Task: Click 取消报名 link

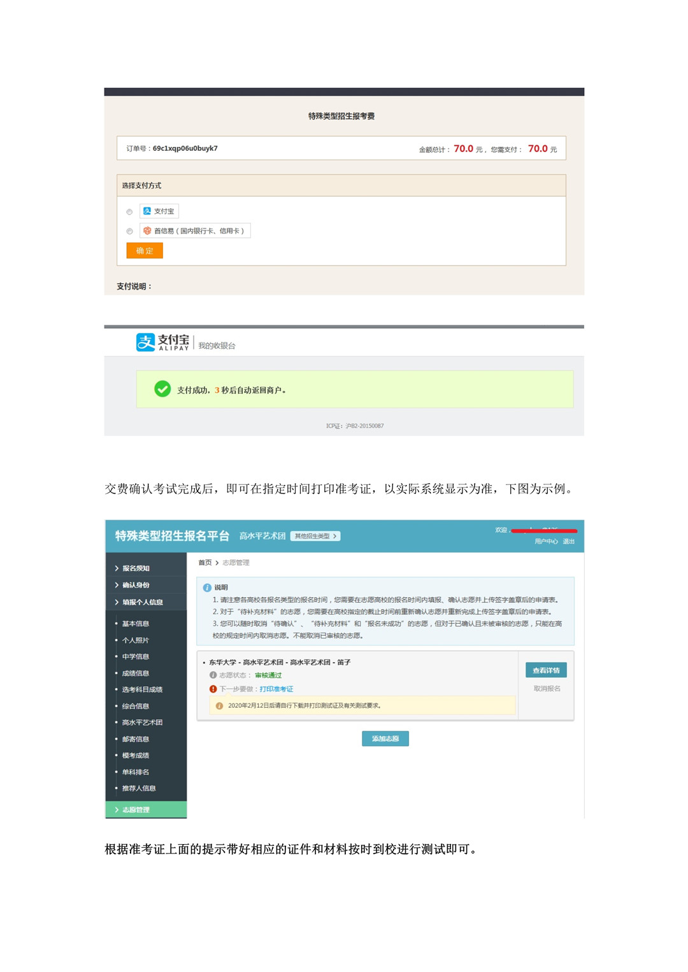Action: 547,689
